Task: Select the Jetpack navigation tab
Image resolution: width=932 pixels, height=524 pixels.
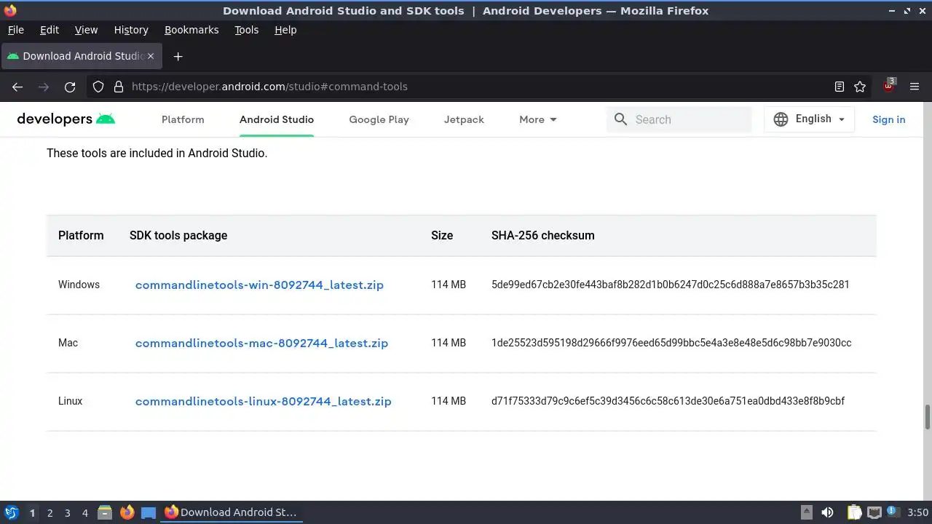Action: click(x=464, y=119)
